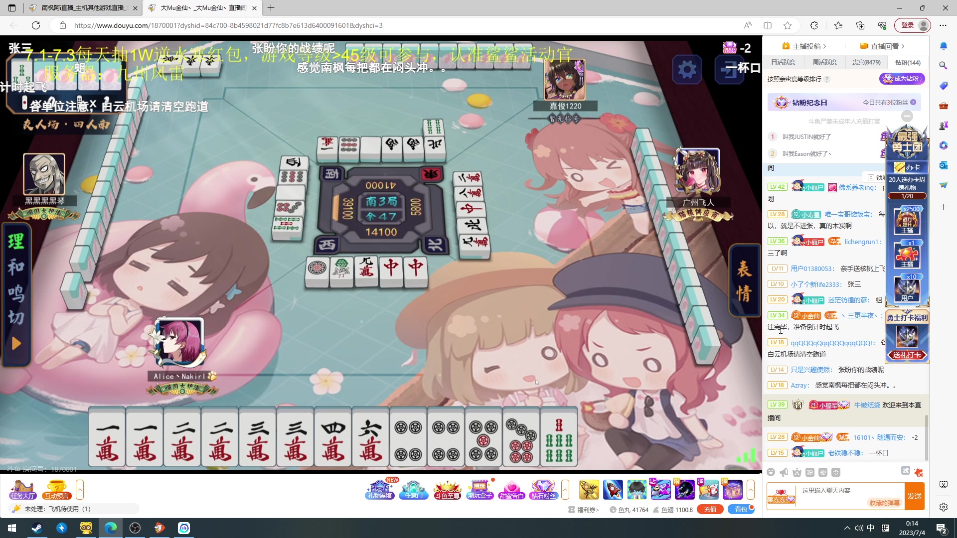Select the 钻粉(144) tab

[908, 62]
